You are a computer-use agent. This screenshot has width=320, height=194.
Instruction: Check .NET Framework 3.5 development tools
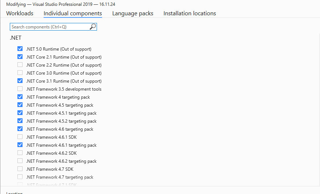tap(20, 89)
